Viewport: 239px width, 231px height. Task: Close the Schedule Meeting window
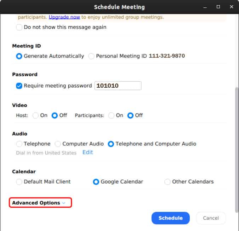pos(232,7)
